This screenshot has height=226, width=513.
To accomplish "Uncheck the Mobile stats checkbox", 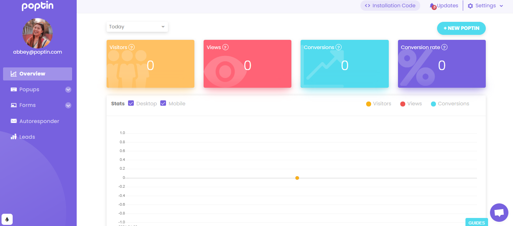I will [x=163, y=103].
